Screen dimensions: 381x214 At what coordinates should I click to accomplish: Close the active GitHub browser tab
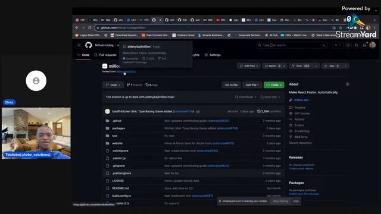(x=160, y=20)
